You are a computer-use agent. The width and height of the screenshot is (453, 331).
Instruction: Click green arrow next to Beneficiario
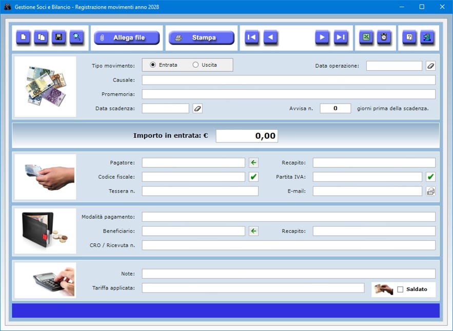point(253,231)
